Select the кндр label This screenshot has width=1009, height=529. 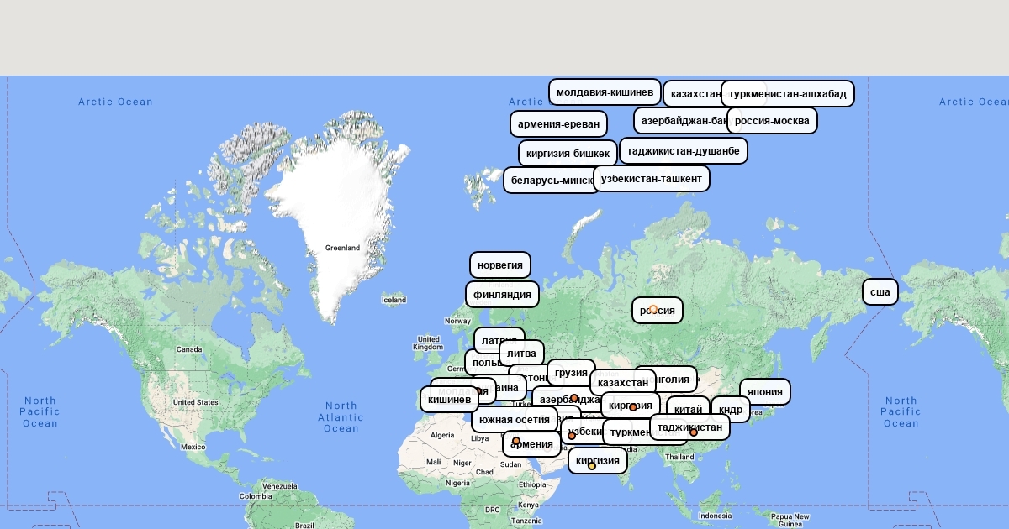tap(731, 409)
